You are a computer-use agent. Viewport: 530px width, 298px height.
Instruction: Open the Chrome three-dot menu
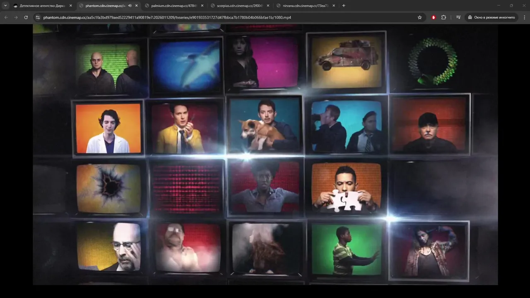[x=525, y=17]
